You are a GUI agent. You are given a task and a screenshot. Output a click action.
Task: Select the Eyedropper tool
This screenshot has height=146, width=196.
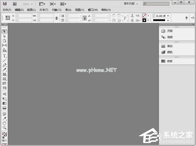point(4,119)
